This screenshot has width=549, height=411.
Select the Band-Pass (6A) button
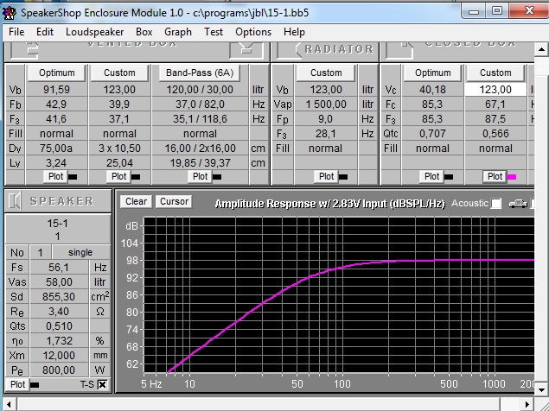pos(200,73)
